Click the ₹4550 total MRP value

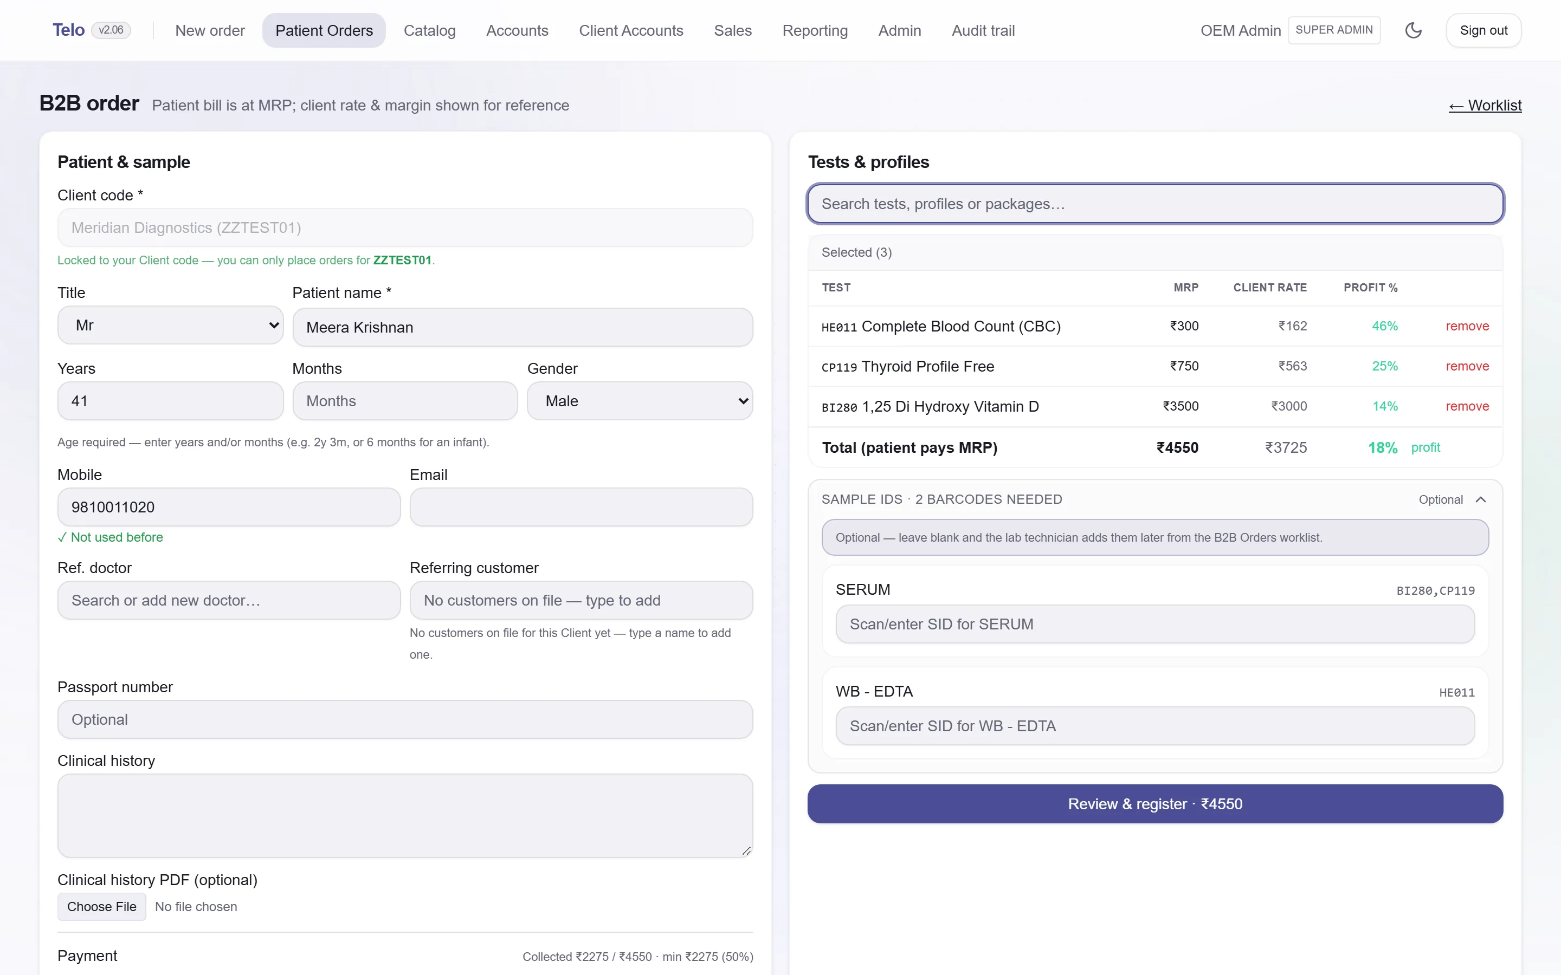(x=1177, y=447)
